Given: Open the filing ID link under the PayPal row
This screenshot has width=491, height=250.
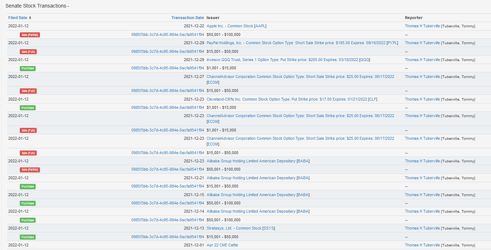Looking at the screenshot, I should (168, 51).
